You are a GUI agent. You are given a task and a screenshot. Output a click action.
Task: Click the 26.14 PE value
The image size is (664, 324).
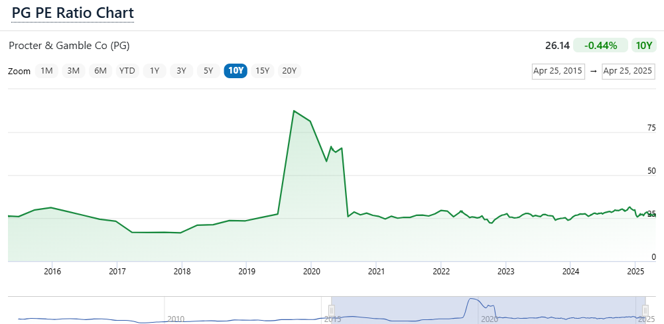[557, 45]
